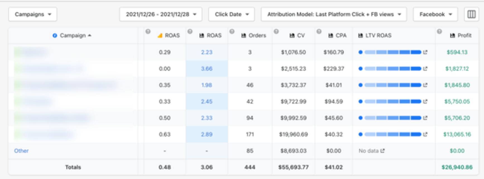Viewport: 484px width, 179px height.
Task: Select the CV value $1,076.50
Action: pos(293,52)
